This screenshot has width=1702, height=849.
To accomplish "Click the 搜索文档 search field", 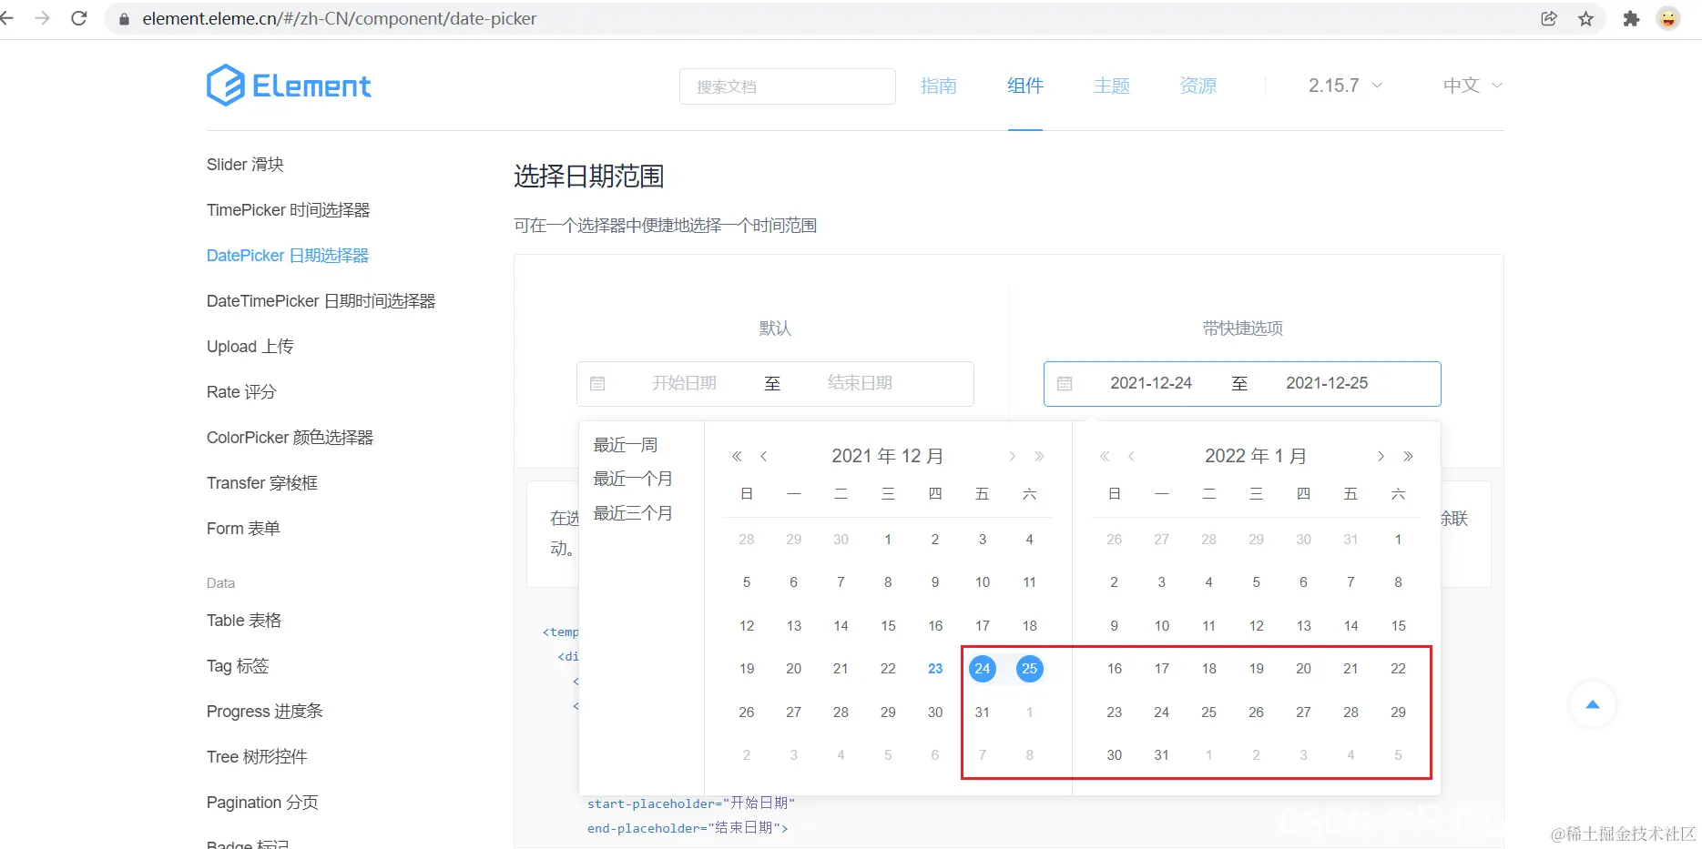I will coord(788,86).
